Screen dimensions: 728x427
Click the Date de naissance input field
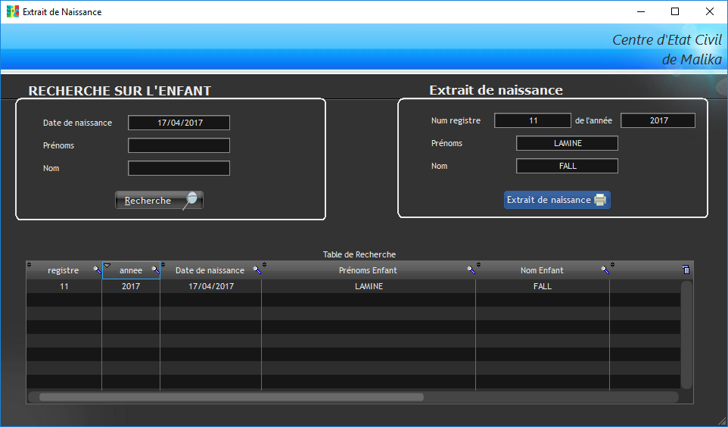point(179,123)
